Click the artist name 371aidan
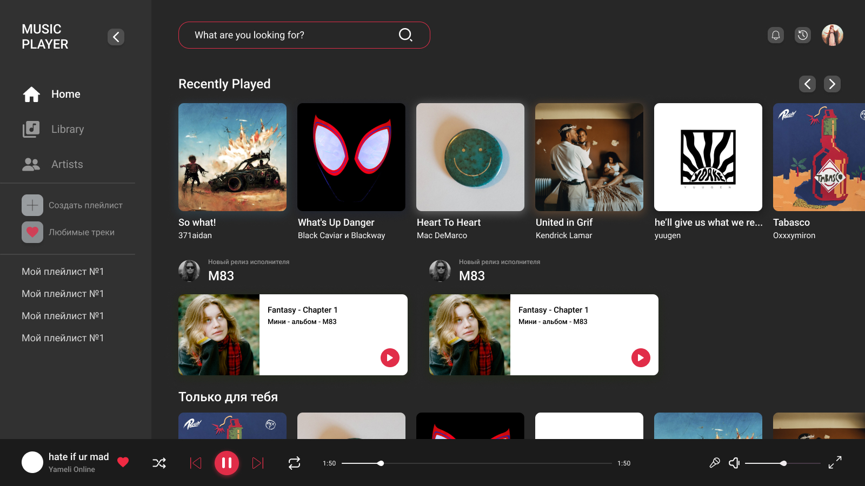Screen dimensions: 865x486 (x=195, y=235)
